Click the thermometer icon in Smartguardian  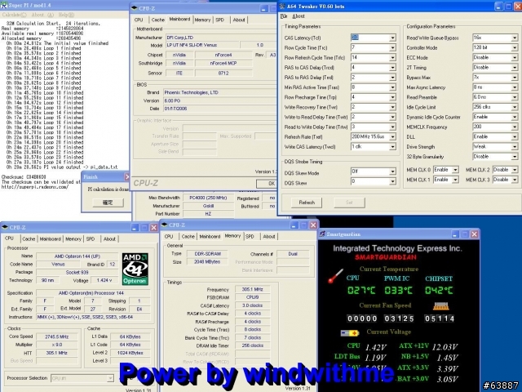(335, 276)
